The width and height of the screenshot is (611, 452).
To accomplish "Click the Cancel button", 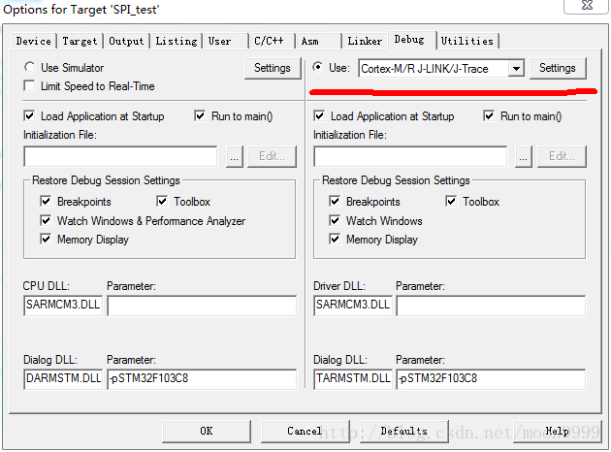I will [x=305, y=431].
